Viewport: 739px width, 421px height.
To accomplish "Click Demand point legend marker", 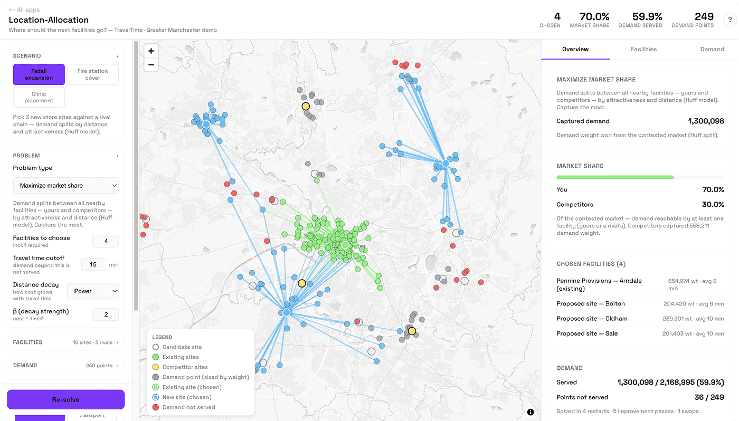I will 155,377.
